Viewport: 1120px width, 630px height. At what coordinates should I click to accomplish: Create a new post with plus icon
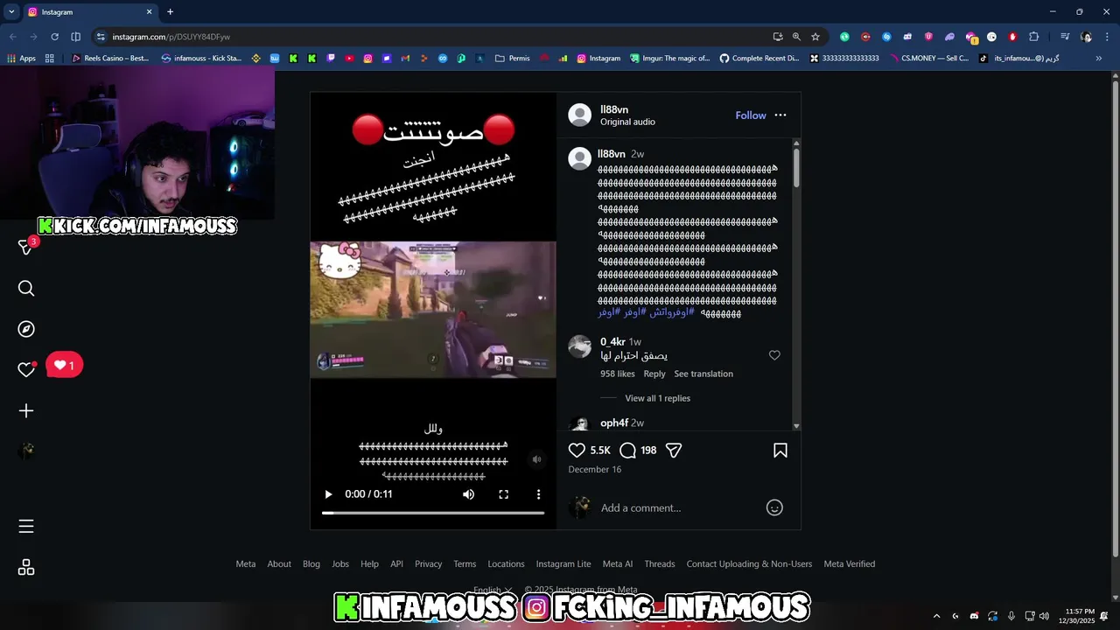click(26, 410)
